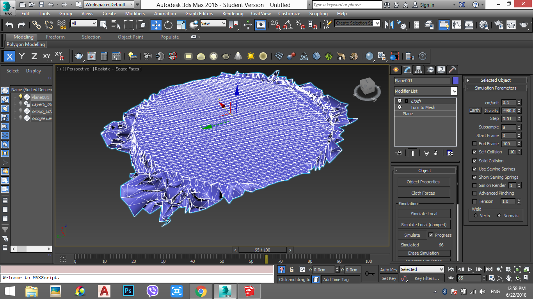Open the Hierarchy command panel tab
This screenshot has height=299, width=533.
click(x=419, y=70)
